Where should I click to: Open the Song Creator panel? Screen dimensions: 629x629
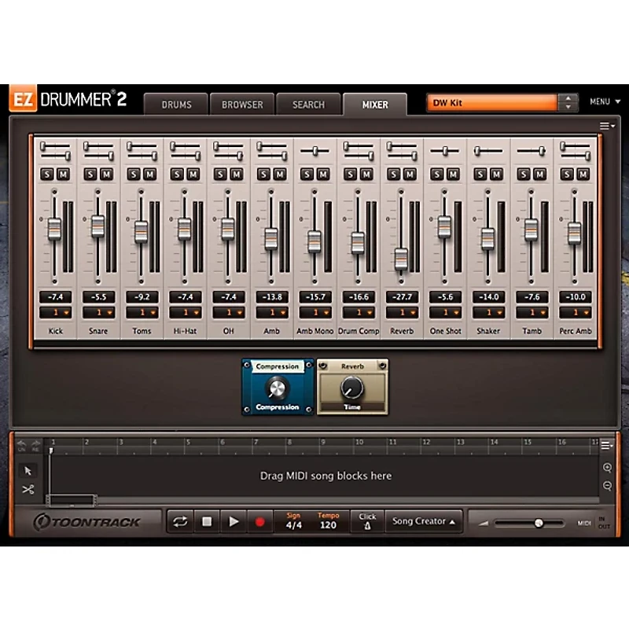[422, 520]
